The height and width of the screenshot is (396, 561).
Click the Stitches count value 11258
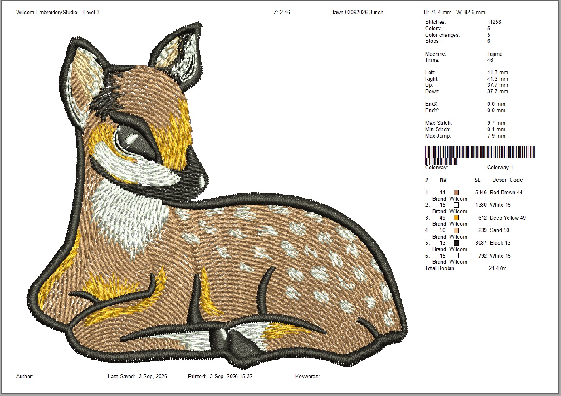point(494,22)
